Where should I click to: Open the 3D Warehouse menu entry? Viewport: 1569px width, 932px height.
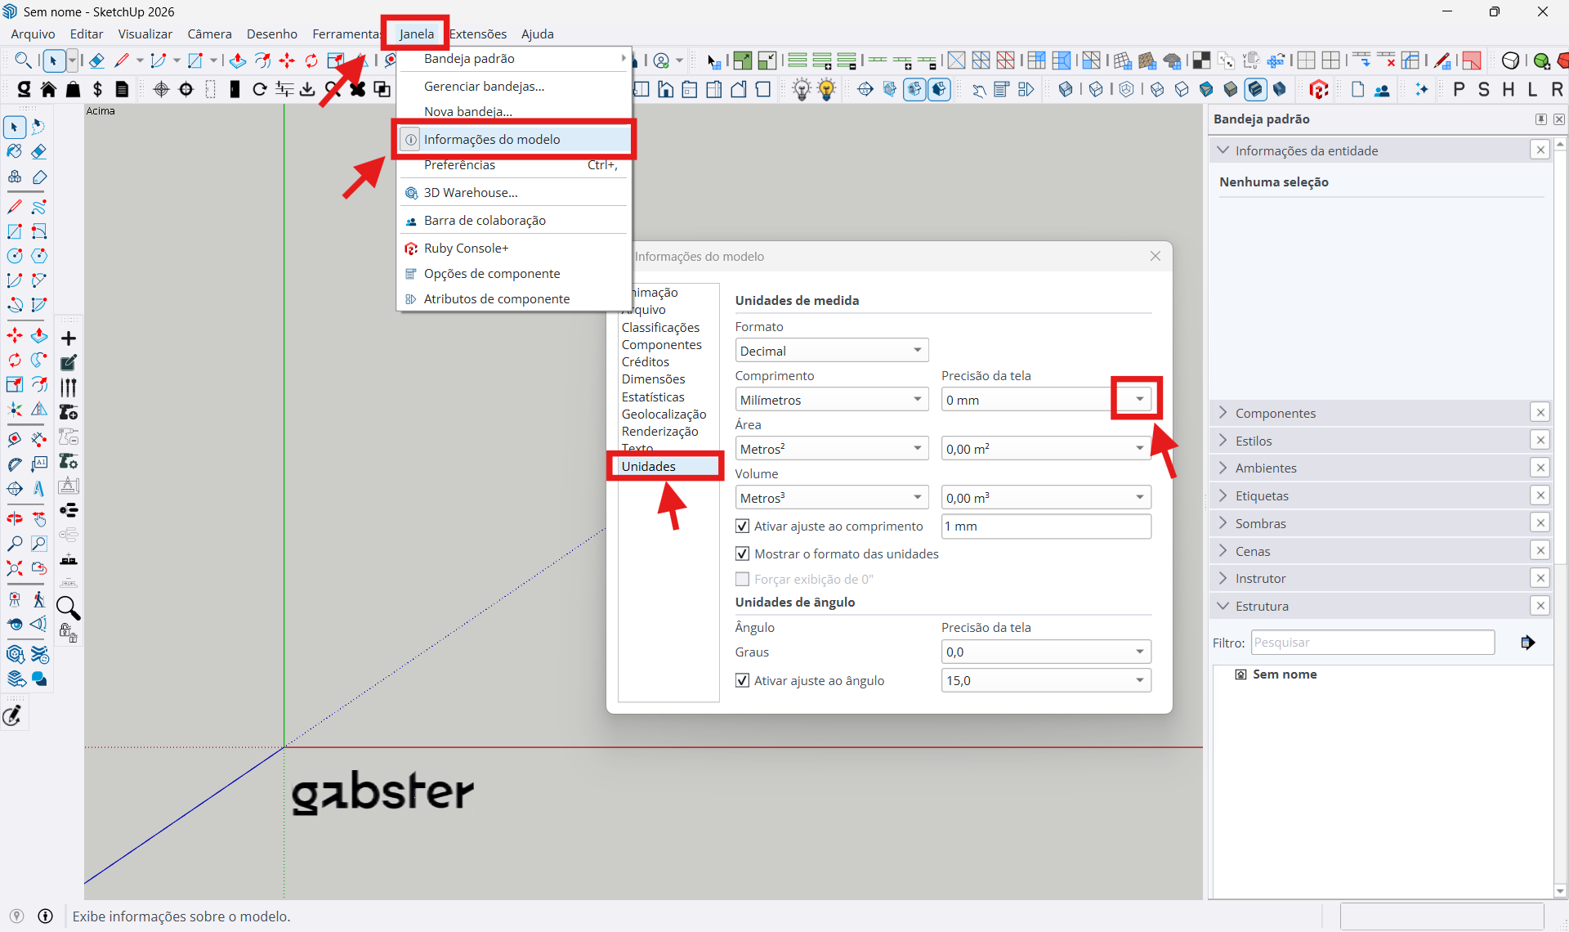click(471, 193)
